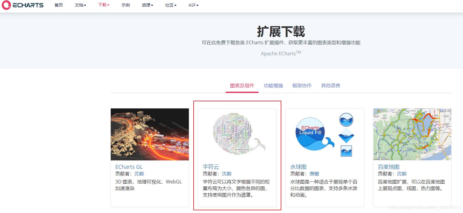Open 示例 in the navigation bar
The height and width of the screenshot is (213, 463).
click(x=126, y=5)
